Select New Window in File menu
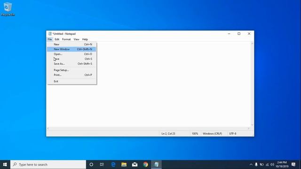The height and width of the screenshot is (169, 301). pyautogui.click(x=71, y=49)
